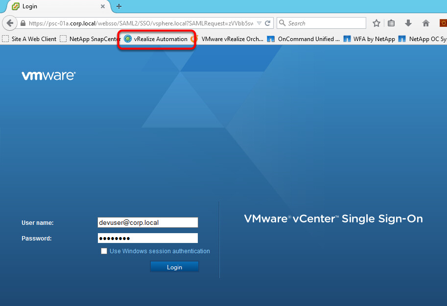Go to Home page icon

point(425,23)
